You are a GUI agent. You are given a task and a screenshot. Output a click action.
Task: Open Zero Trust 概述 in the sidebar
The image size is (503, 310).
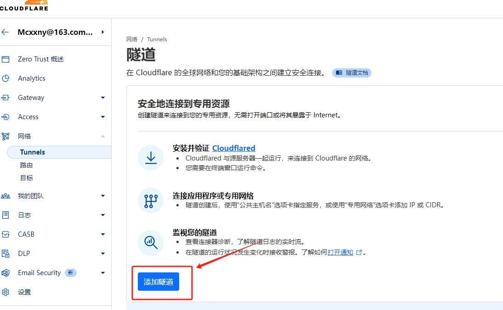41,59
